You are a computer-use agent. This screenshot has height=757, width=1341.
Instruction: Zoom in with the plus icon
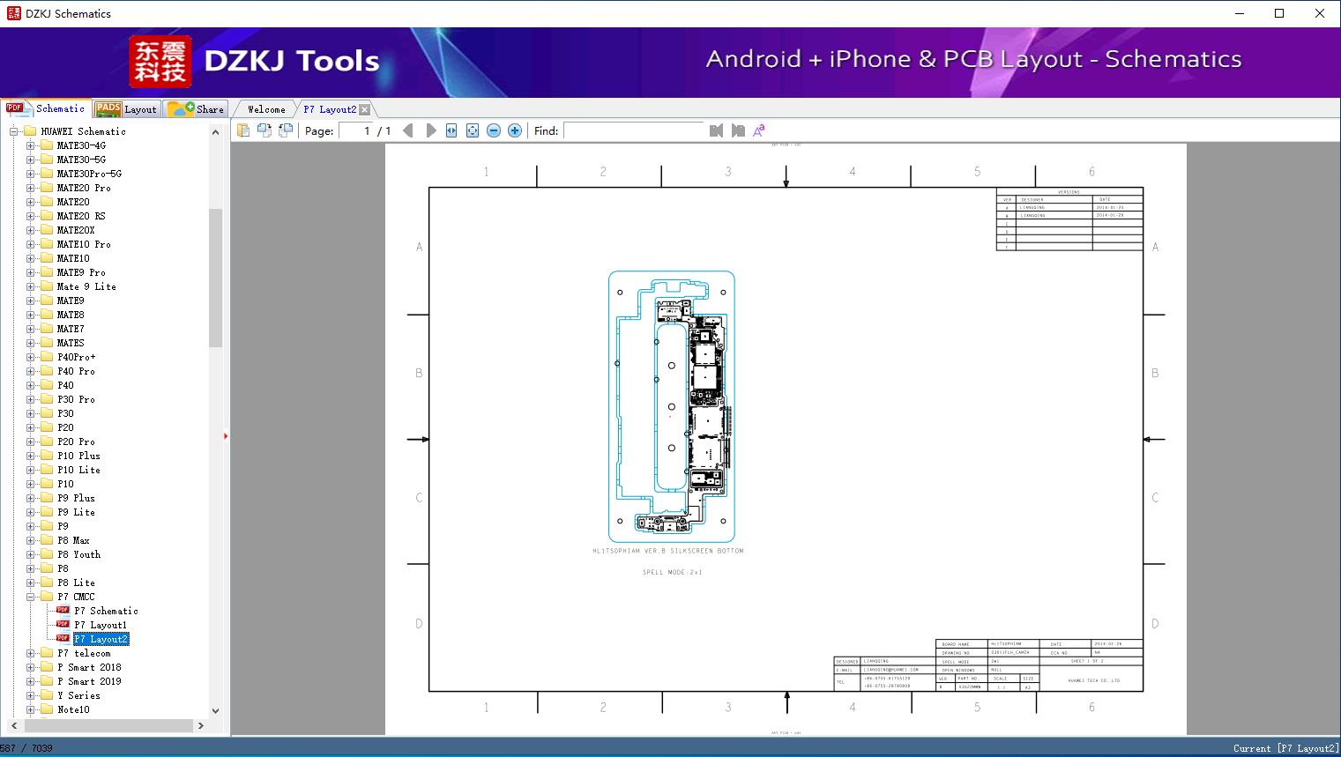[x=515, y=130]
